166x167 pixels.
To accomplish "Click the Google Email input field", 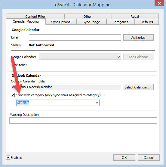I will coord(75,37).
